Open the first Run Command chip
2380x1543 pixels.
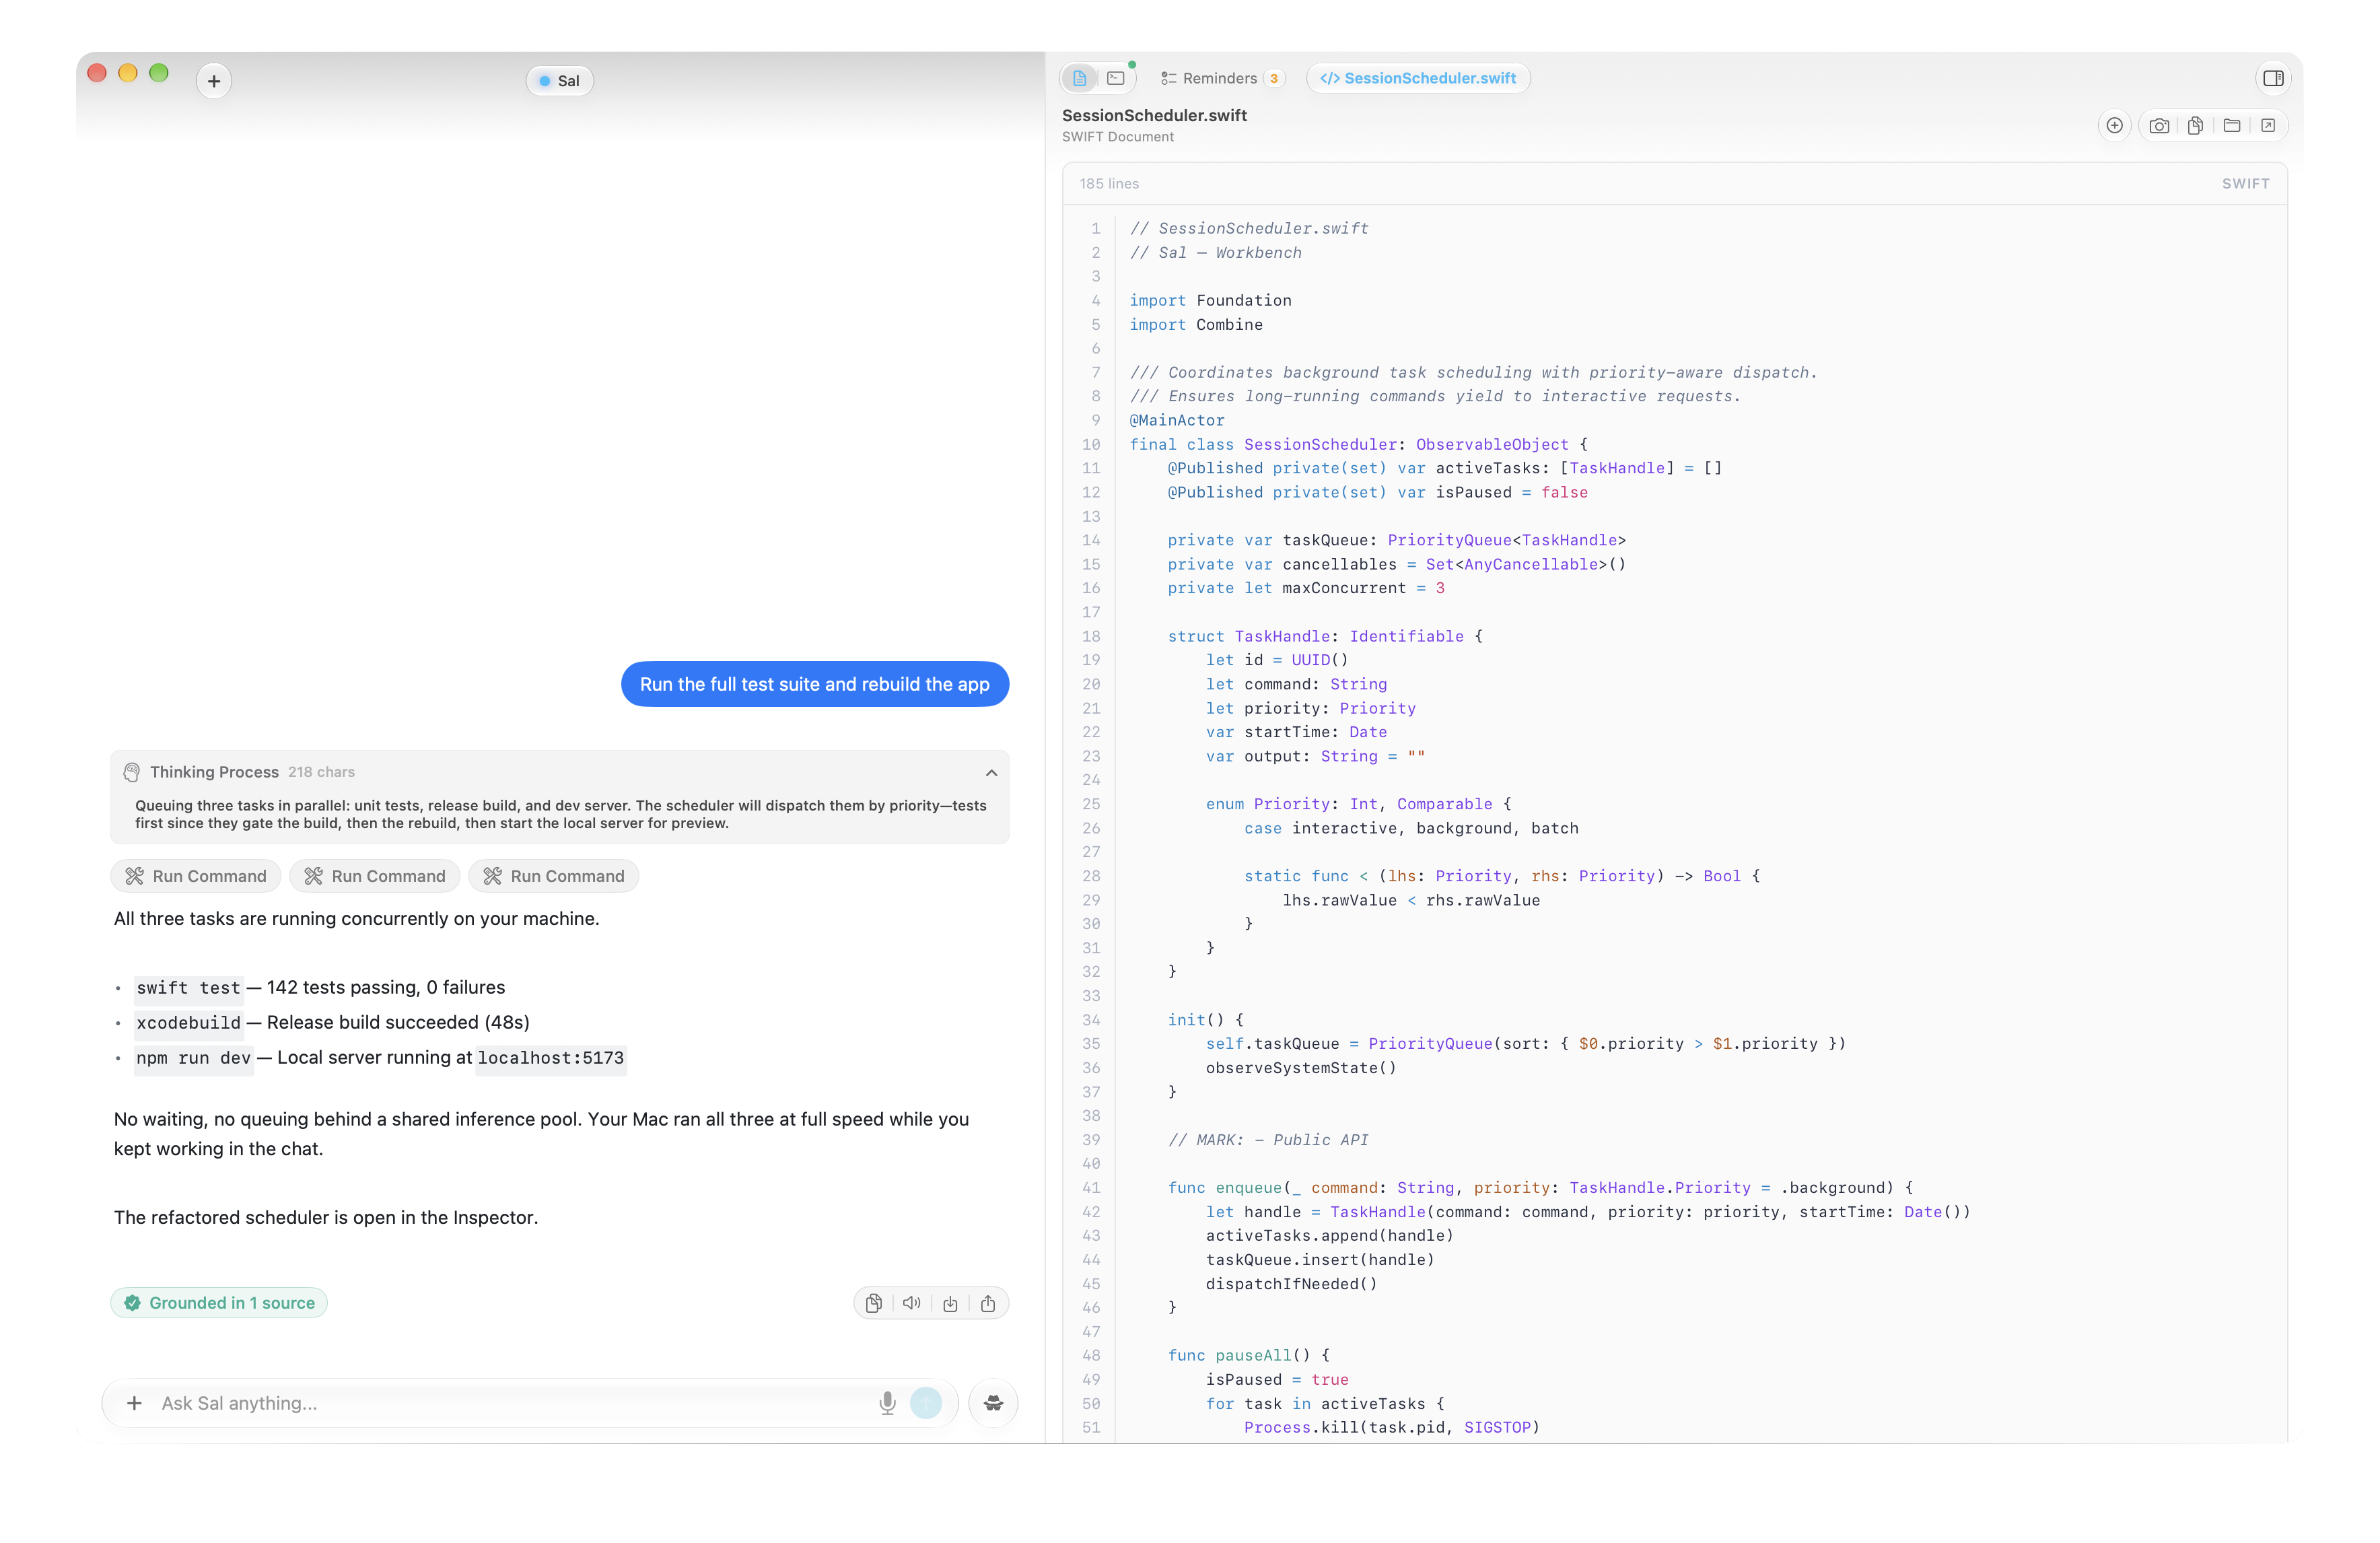click(x=196, y=877)
